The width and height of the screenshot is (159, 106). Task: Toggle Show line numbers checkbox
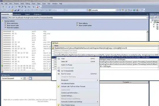tap(6, 27)
